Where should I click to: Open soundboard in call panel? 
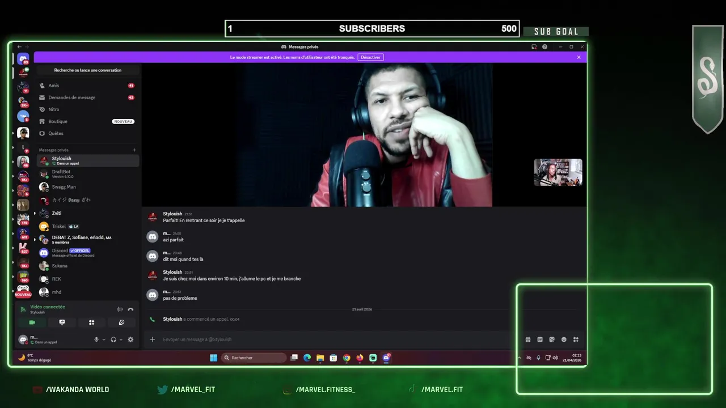[x=121, y=322]
